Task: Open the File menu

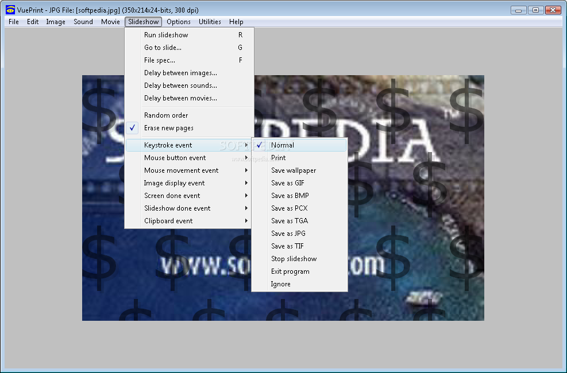Action: [14, 22]
